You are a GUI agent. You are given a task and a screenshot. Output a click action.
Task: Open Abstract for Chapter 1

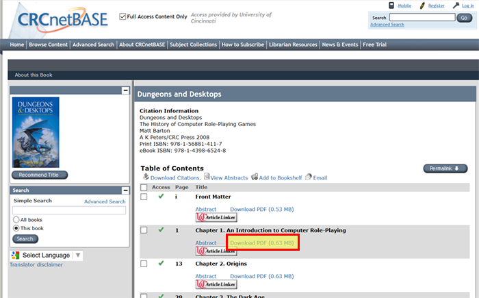[206, 243]
